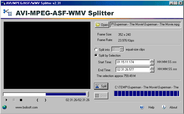Stop the video with square icon
Screen dimensions: 184x114
[x=21, y=100]
